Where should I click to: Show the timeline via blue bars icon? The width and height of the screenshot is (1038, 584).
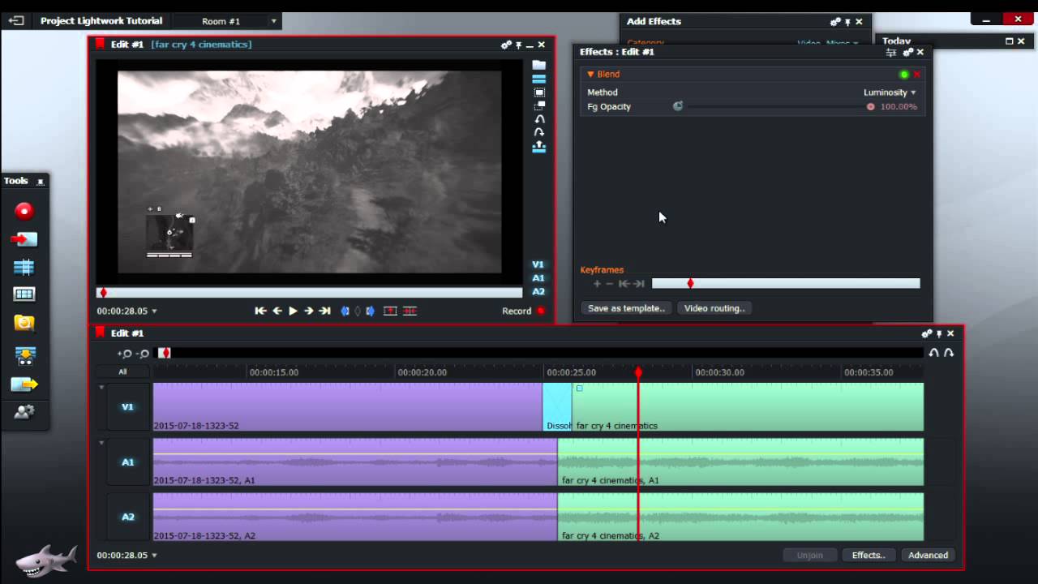click(x=539, y=79)
